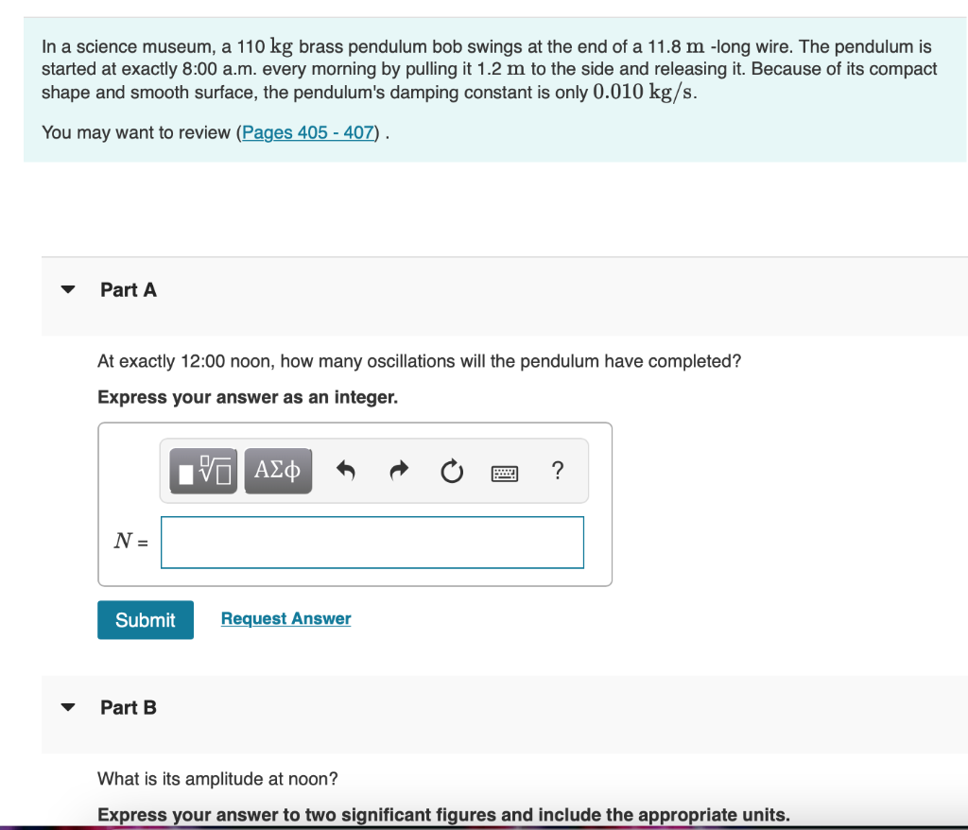This screenshot has height=830, width=968.
Task: Reset the answer with circular arrow icon
Action: point(452,471)
